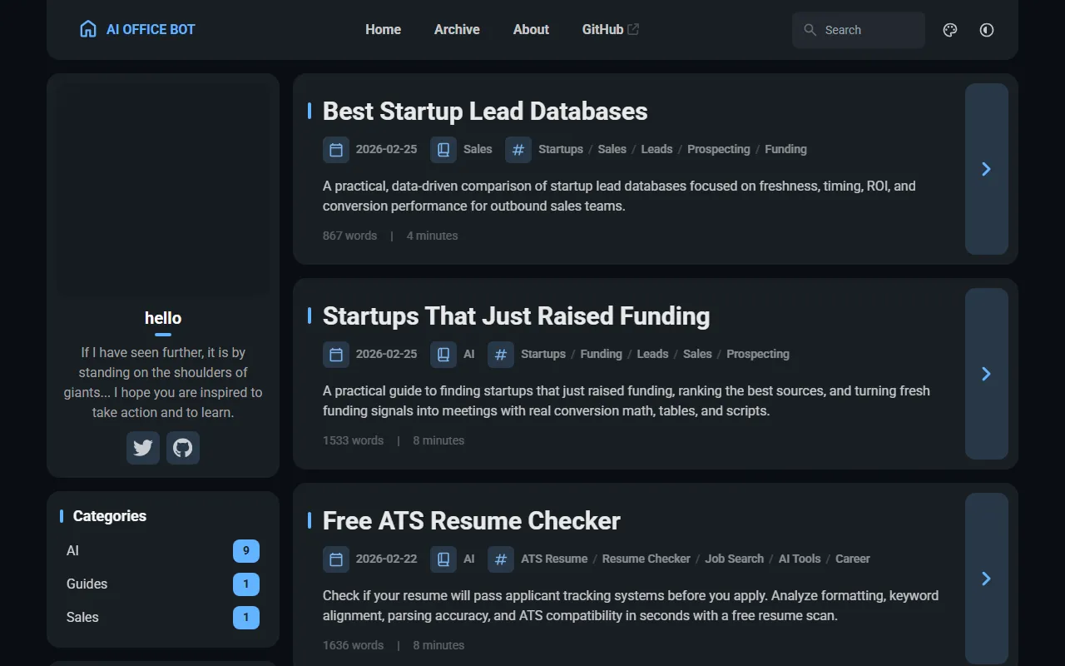Open Free ATS Resume Checker via right chevron
The width and height of the screenshot is (1065, 666).
point(986,579)
